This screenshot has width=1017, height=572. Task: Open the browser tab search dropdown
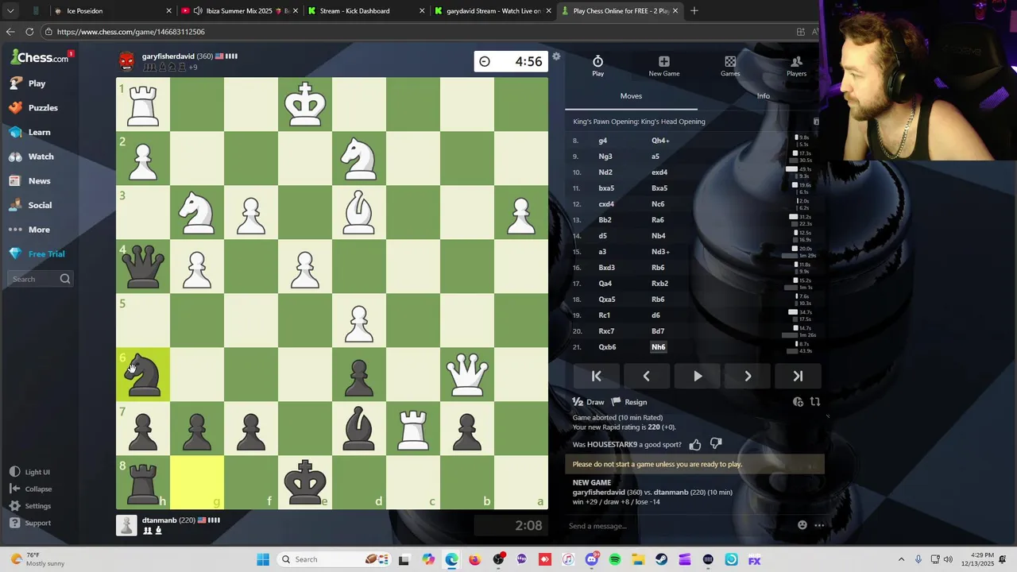coord(10,11)
